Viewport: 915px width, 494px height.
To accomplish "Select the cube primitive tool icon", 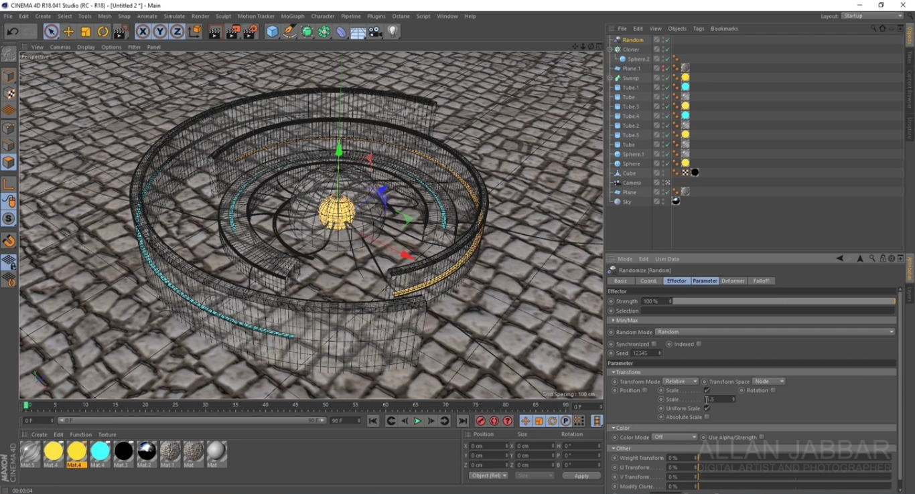I will pos(271,31).
